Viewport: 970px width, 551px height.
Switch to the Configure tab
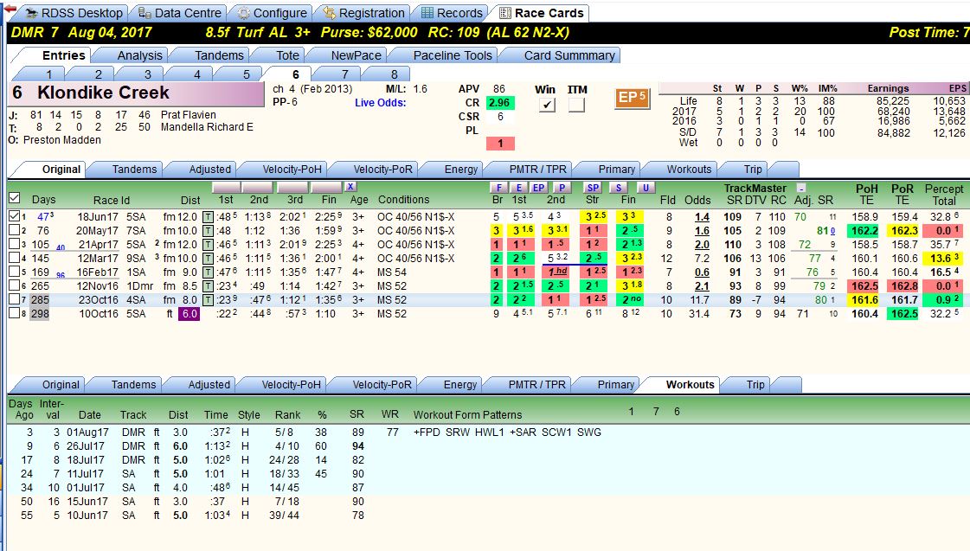click(273, 13)
